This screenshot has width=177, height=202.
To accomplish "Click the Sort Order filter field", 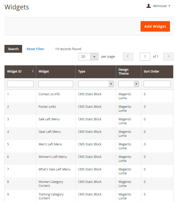I will [157, 84].
